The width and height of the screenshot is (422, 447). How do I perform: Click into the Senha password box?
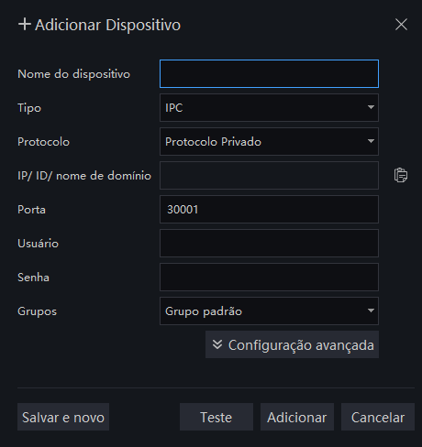pyautogui.click(x=269, y=278)
